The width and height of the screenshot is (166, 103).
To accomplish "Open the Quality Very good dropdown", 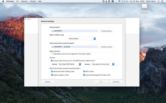I will point(102,64).
